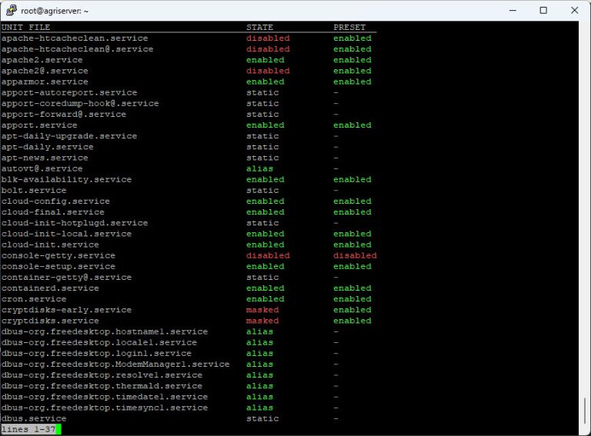The image size is (591, 436).
Task: Click console-getty.service entry
Action: point(58,255)
